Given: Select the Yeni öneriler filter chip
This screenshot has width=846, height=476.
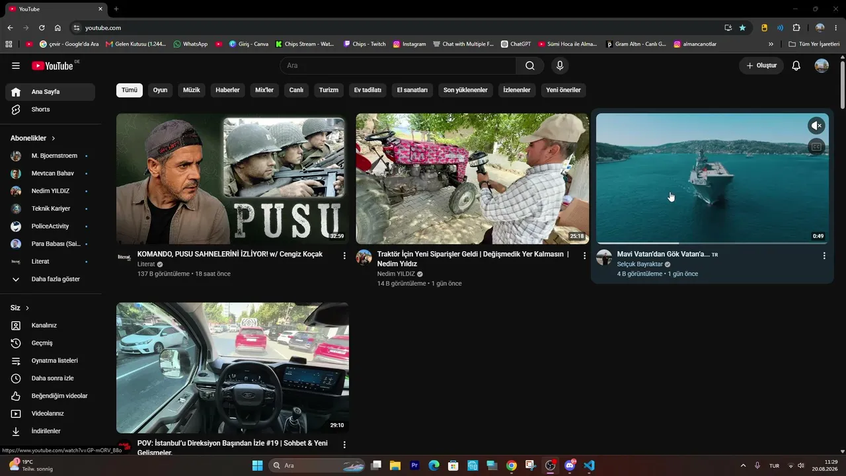Looking at the screenshot, I should coord(563,90).
